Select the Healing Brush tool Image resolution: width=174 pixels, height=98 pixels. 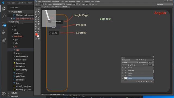coord(36,17)
